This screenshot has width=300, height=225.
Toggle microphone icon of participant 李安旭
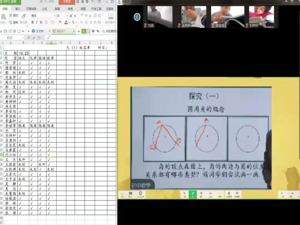point(213,25)
